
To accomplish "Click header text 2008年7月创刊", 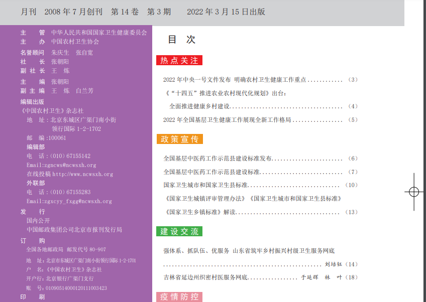I will point(73,12).
